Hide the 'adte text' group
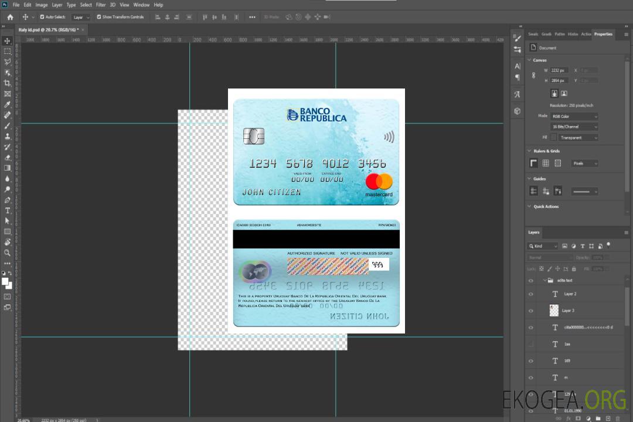The image size is (633, 422). [x=531, y=281]
